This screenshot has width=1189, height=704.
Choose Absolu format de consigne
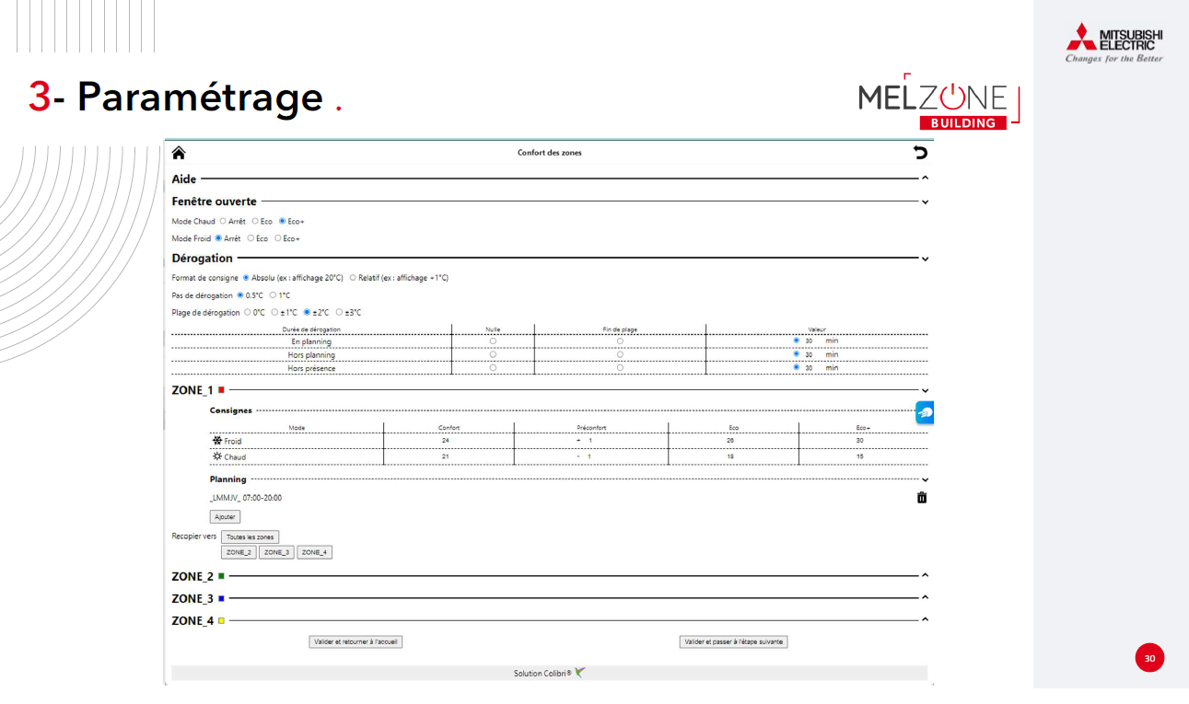click(246, 278)
